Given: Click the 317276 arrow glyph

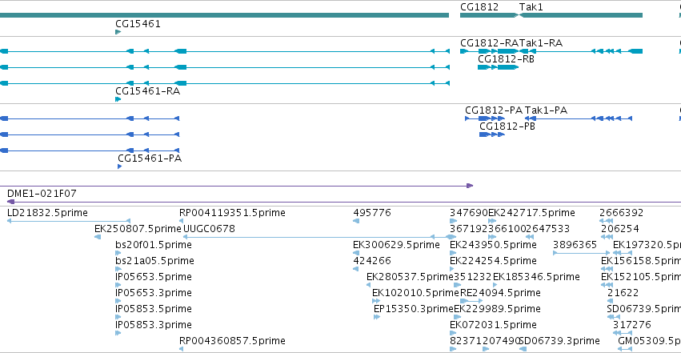Looking at the screenshot, I should coord(623,333).
